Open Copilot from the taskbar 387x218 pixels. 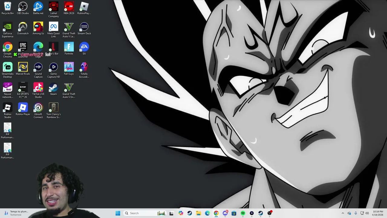(x=181, y=213)
